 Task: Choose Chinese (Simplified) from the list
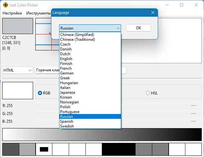(x=90, y=35)
